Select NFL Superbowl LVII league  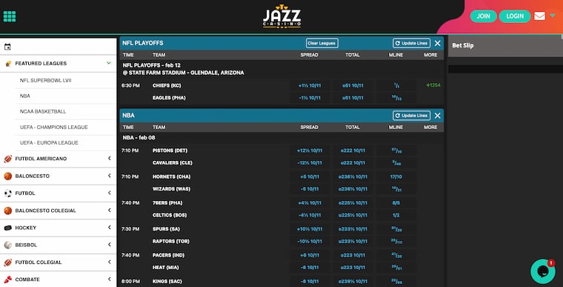46,81
